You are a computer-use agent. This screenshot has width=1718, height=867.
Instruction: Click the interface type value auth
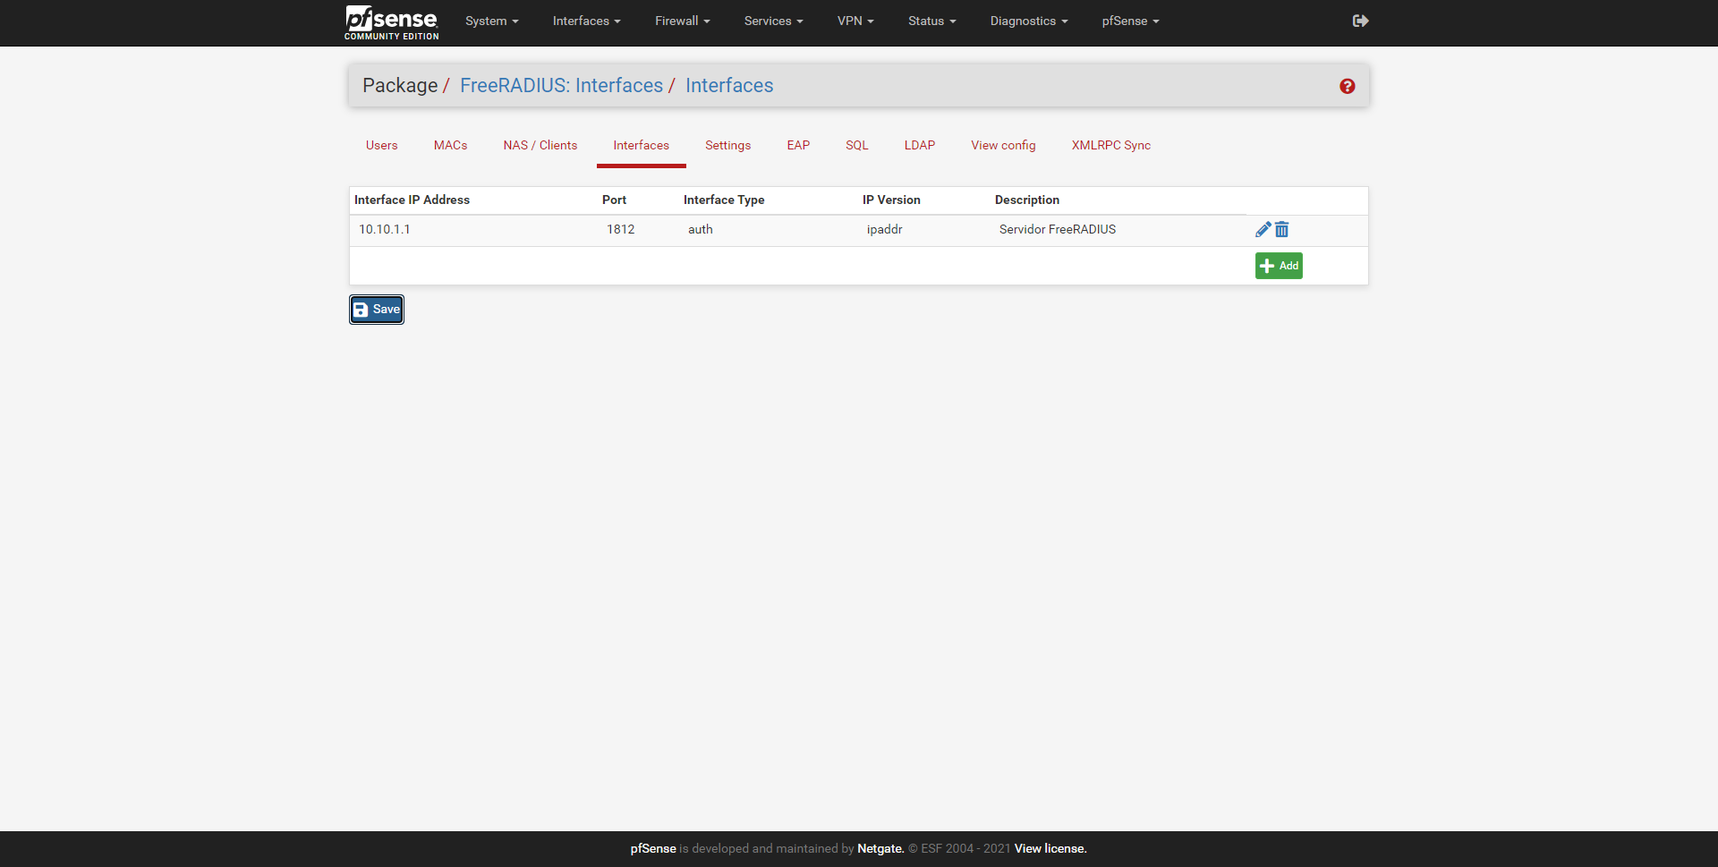tap(701, 230)
